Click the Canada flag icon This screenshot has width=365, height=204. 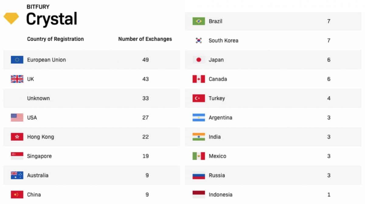pyautogui.click(x=199, y=79)
